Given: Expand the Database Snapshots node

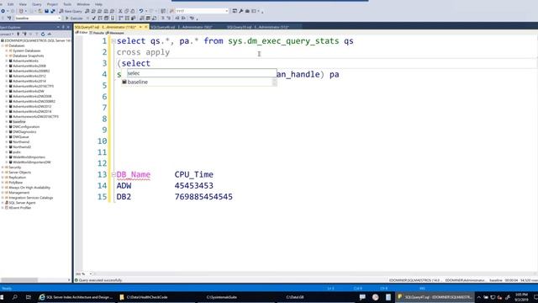Looking at the screenshot, I should (7, 56).
